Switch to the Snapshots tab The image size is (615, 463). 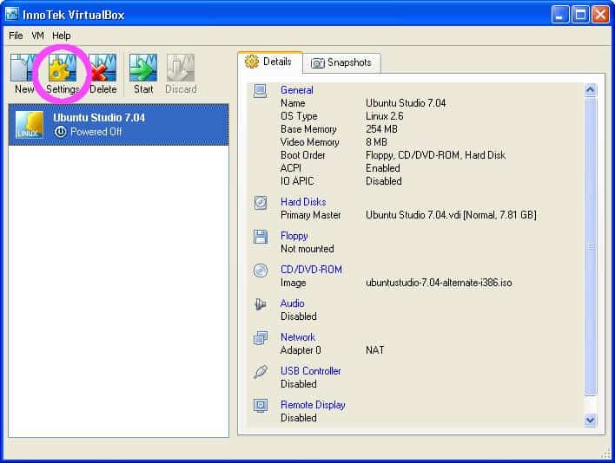tap(341, 62)
